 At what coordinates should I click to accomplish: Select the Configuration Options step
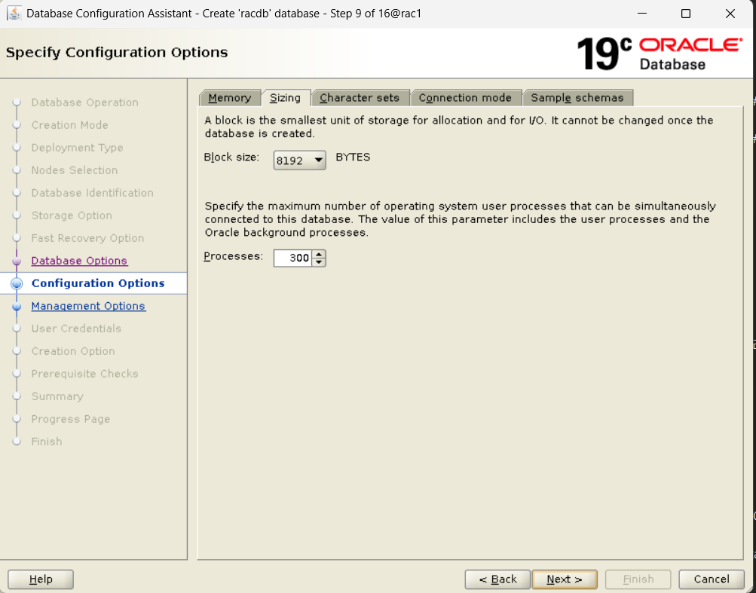click(x=98, y=283)
